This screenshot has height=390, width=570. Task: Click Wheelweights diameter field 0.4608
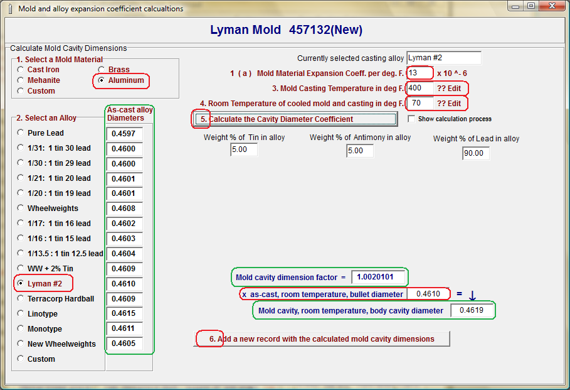[124, 209]
